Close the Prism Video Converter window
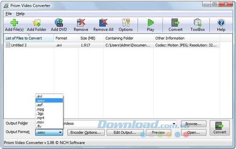The image size is (236, 149). pos(226,4)
